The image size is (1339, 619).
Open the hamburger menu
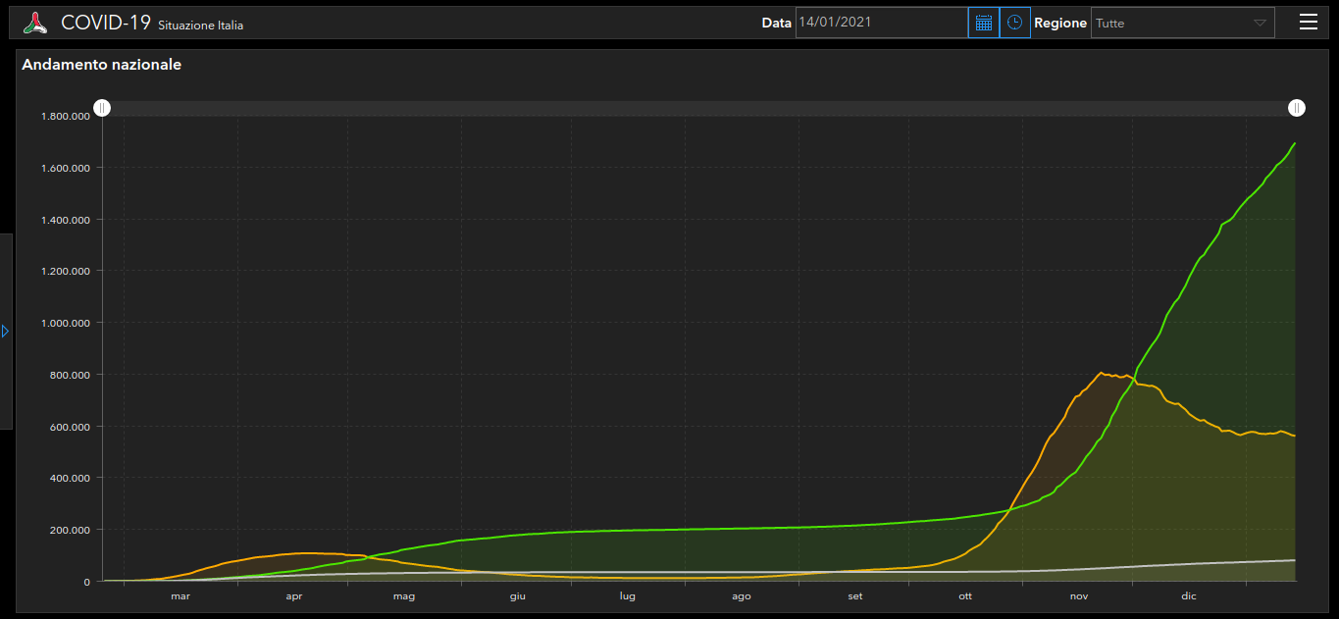pyautogui.click(x=1309, y=23)
